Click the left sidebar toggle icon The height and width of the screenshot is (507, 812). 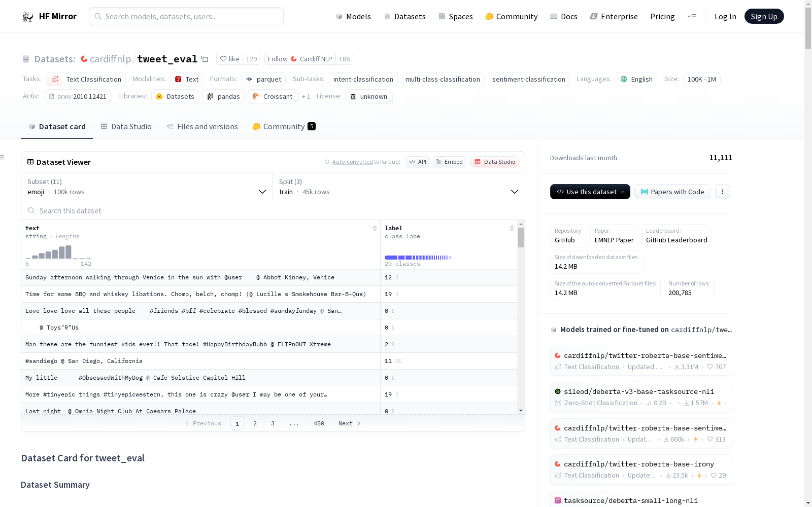click(3, 157)
